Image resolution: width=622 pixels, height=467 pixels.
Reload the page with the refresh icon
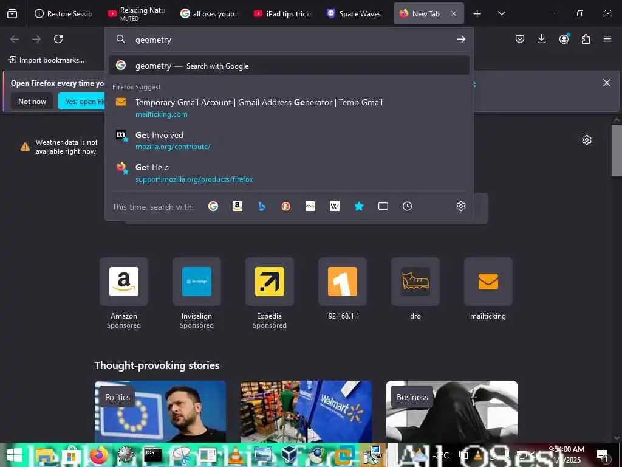[58, 39]
